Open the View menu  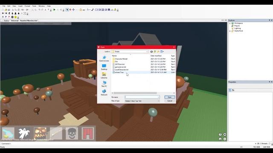(x=14, y=6)
